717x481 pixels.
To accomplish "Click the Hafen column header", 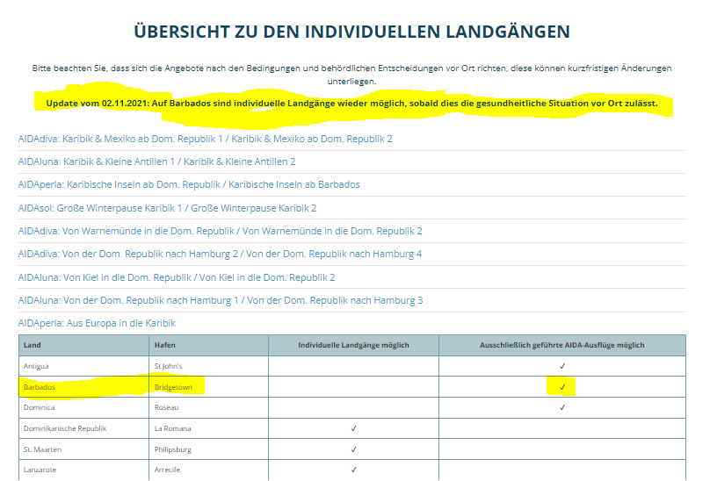I will click(164, 345).
